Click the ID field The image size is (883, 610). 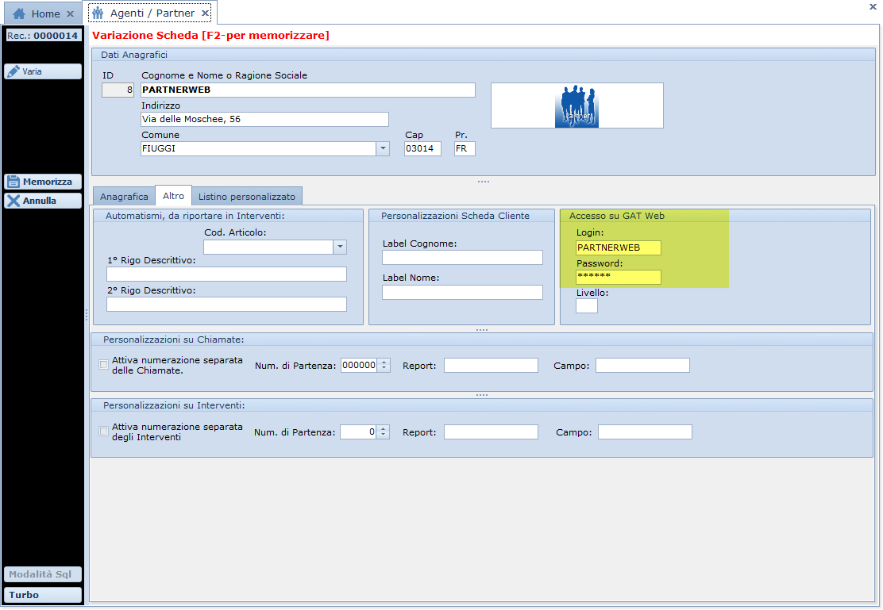[x=118, y=90]
